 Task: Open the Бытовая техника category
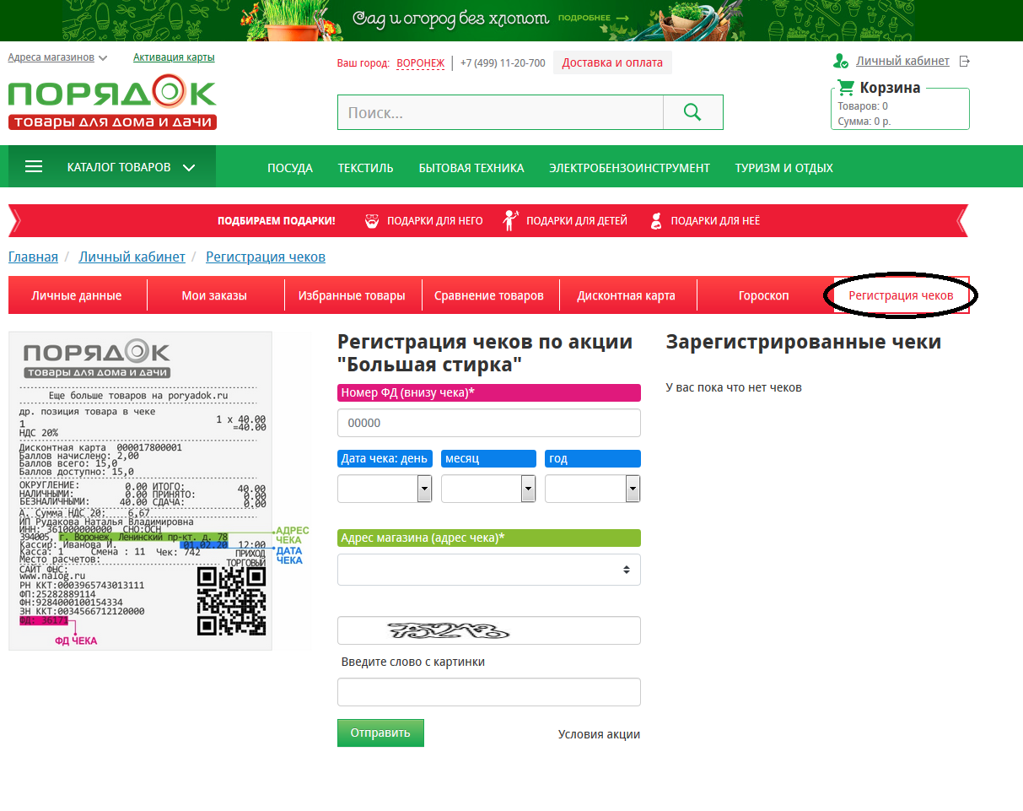[x=471, y=168]
